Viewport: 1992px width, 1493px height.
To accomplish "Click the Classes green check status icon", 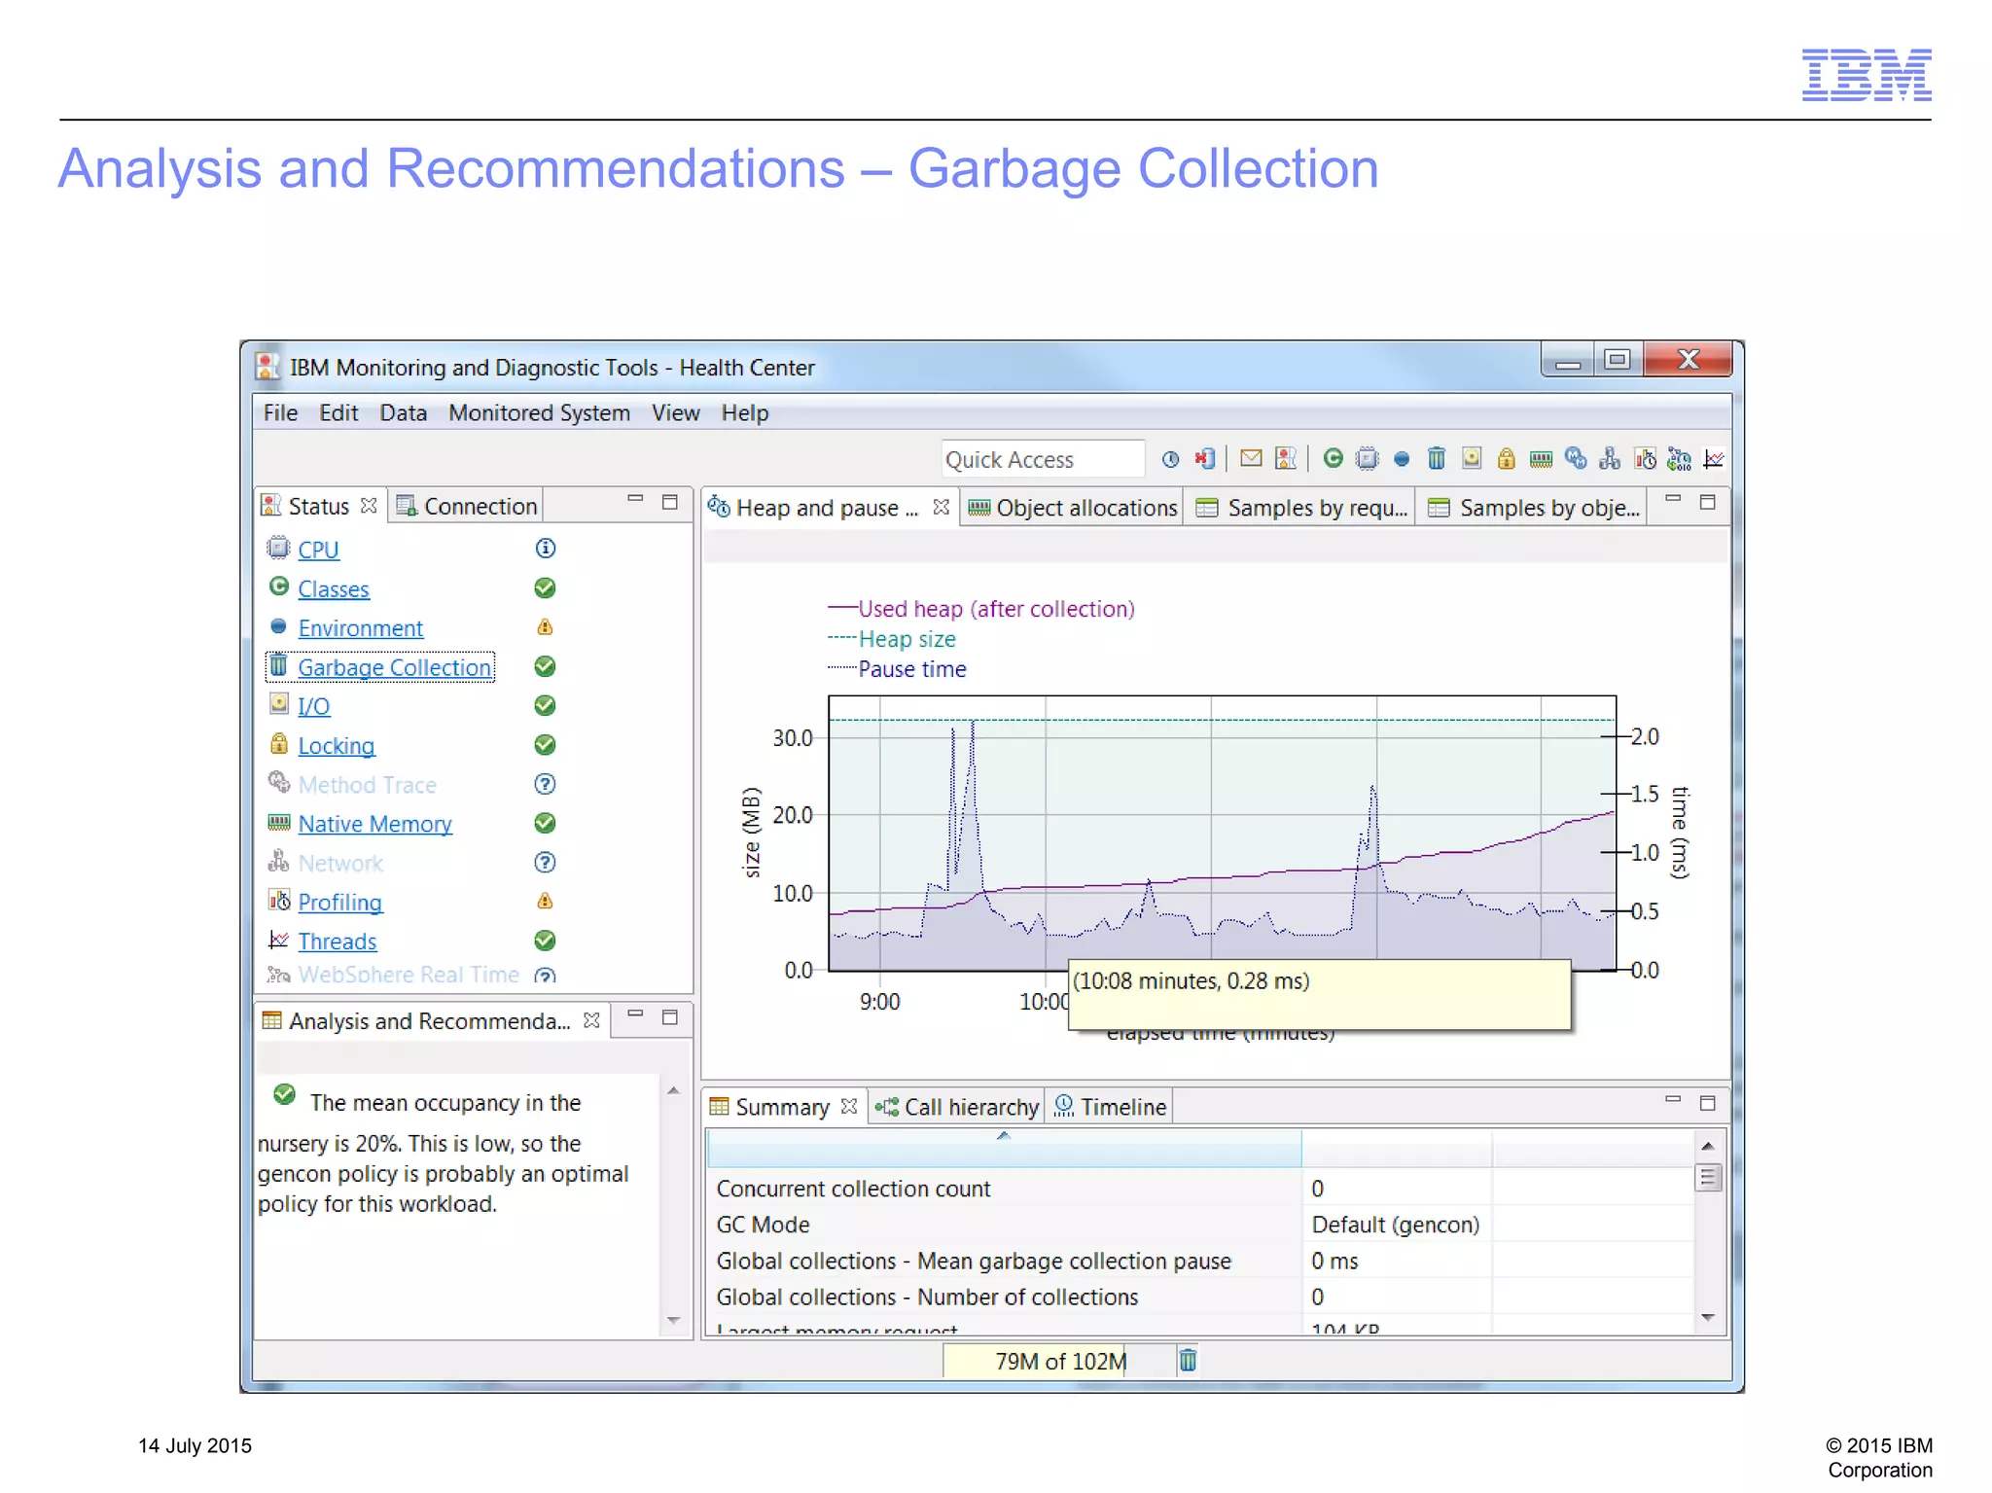I will point(546,587).
